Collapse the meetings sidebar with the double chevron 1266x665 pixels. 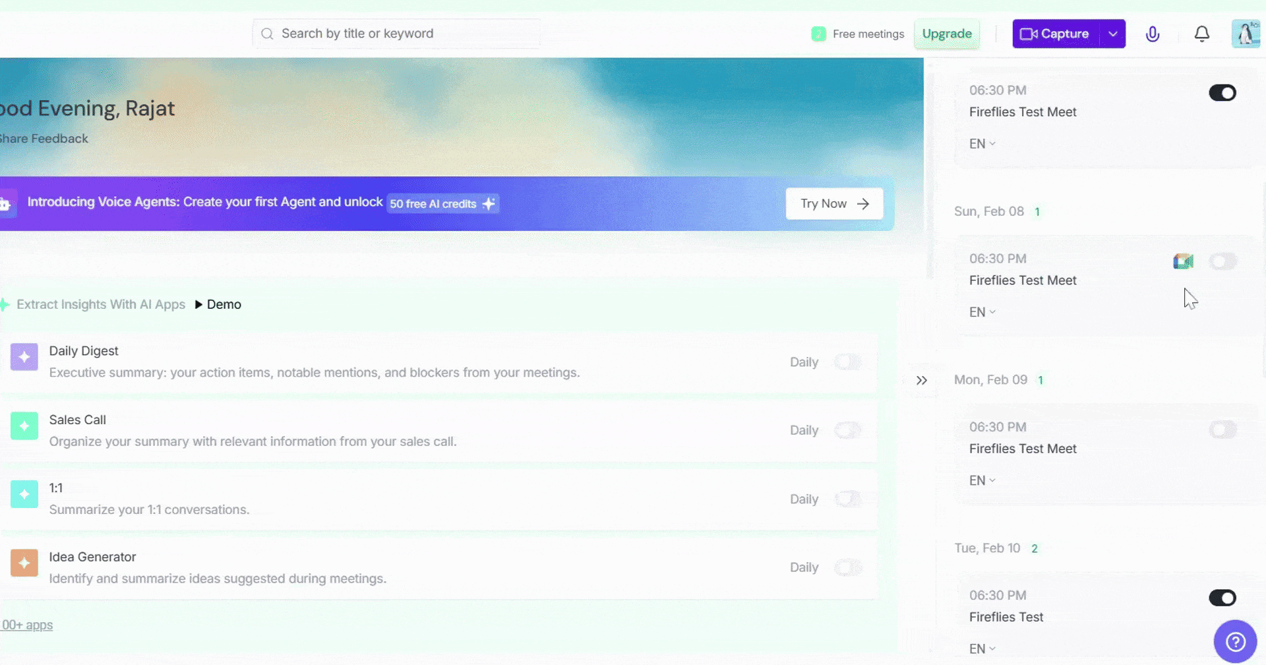point(922,380)
